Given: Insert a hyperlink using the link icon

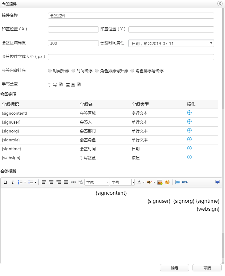Looking at the screenshot, I should 73,182.
